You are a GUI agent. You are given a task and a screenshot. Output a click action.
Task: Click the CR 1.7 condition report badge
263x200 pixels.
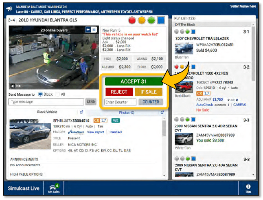(101, 121)
